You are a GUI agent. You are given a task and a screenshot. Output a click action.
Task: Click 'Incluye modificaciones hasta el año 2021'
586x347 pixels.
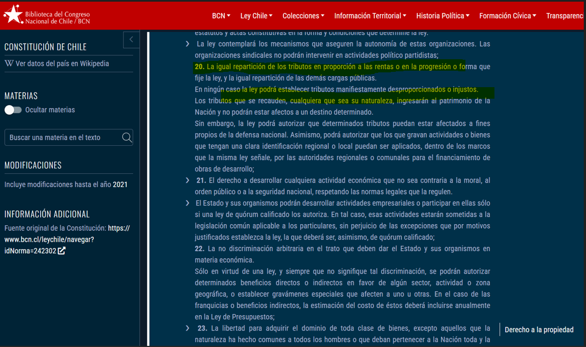click(x=66, y=184)
